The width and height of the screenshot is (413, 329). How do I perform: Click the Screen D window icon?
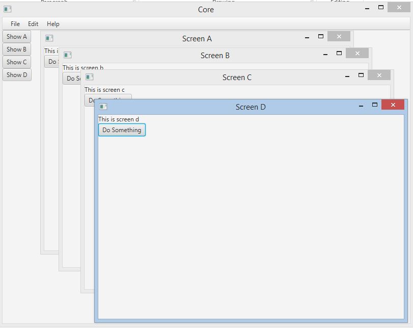pyautogui.click(x=103, y=106)
